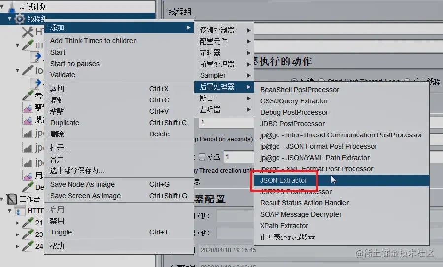
Task: Open the 监听器 submenu
Action: pyautogui.click(x=224, y=109)
